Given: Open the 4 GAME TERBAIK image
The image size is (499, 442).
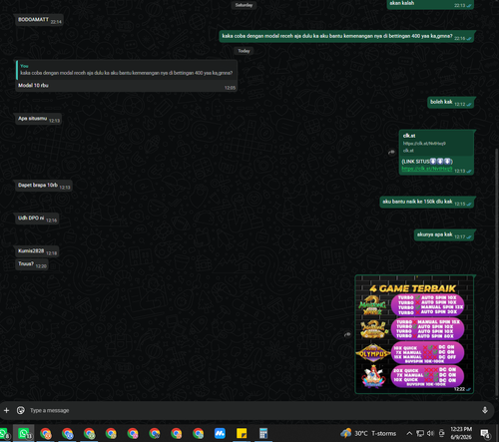Looking at the screenshot, I should point(414,334).
